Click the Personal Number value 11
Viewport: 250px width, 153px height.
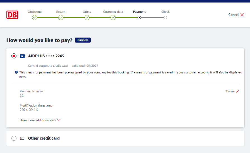22,96
